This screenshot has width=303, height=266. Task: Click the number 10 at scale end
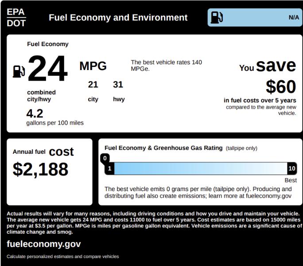tap(291, 168)
